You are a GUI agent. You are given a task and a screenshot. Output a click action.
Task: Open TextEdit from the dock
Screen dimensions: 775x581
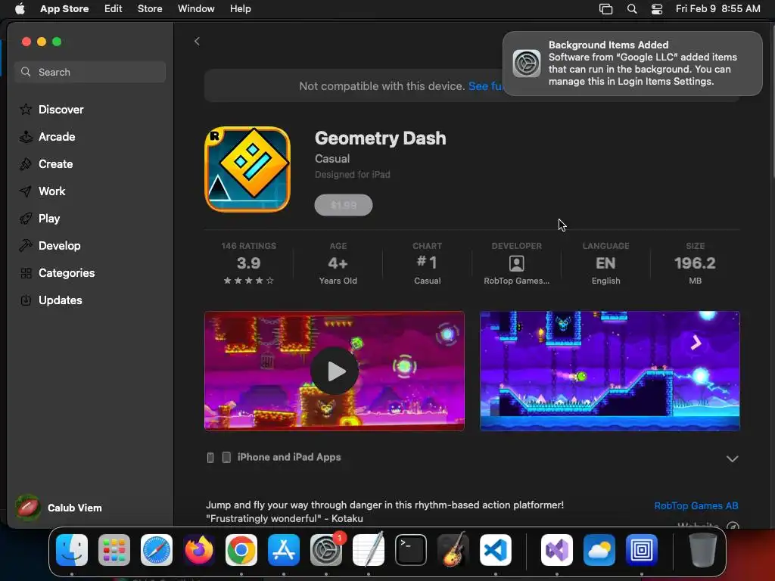pyautogui.click(x=369, y=550)
